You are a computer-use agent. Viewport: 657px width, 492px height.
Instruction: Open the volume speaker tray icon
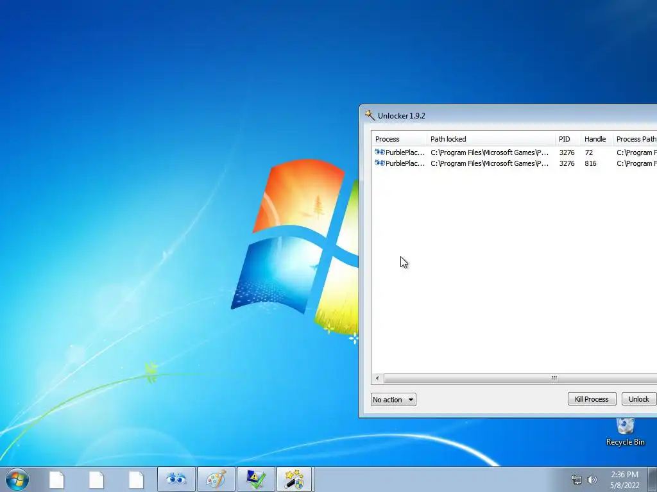[592, 480]
